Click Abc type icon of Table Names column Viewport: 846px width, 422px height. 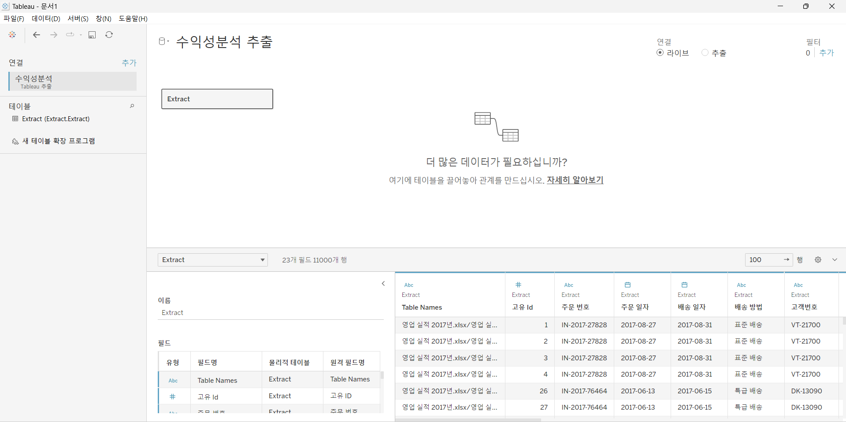pos(409,285)
